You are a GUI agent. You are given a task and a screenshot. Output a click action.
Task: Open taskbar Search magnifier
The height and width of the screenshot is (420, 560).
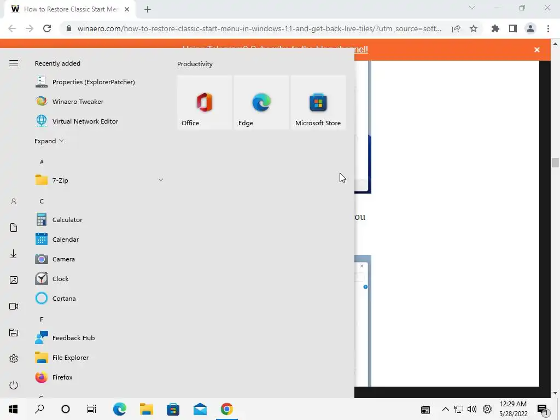[39, 409]
